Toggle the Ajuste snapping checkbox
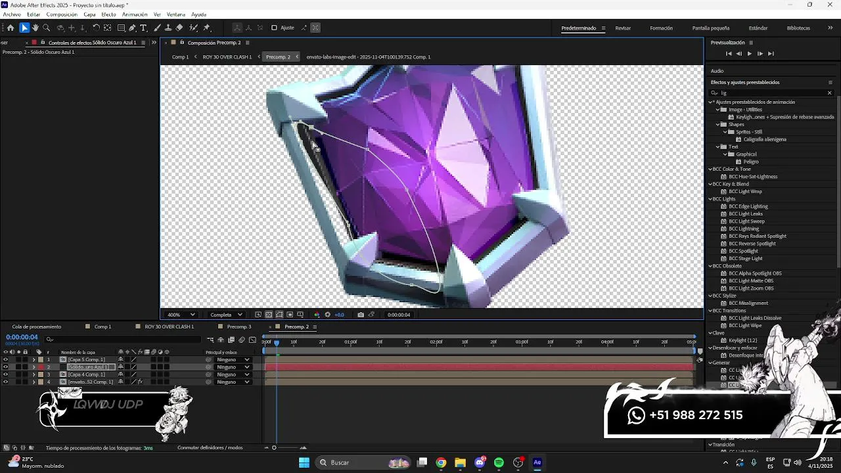This screenshot has width=841, height=473. pos(274,28)
